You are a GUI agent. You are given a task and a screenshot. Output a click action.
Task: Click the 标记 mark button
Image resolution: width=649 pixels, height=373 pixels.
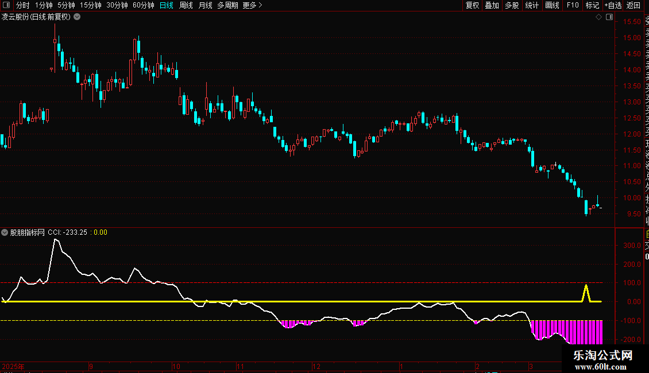(x=592, y=5)
